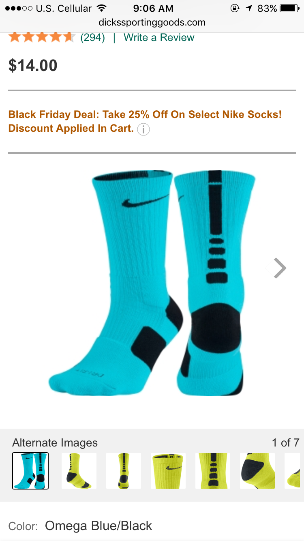
Task: Show next product image with right chevron
Action: (x=280, y=268)
